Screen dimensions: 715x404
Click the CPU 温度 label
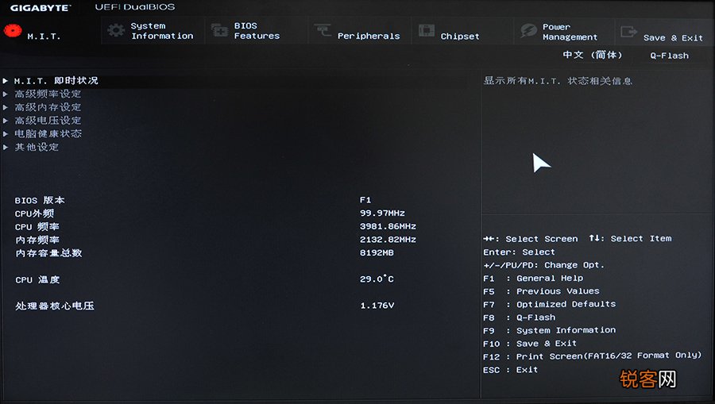click(37, 279)
